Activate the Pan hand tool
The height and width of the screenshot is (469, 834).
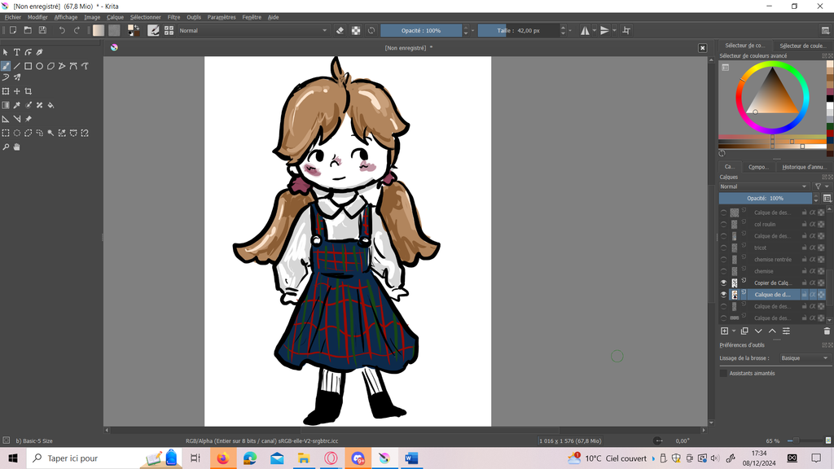pos(16,147)
